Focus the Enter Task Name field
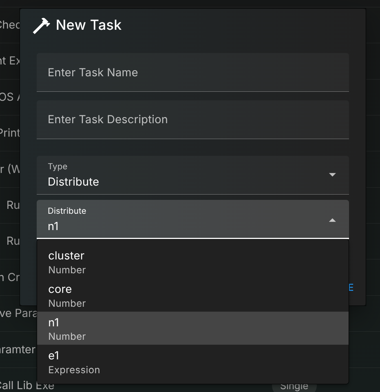Screen dimensions: 380x392 [192, 73]
